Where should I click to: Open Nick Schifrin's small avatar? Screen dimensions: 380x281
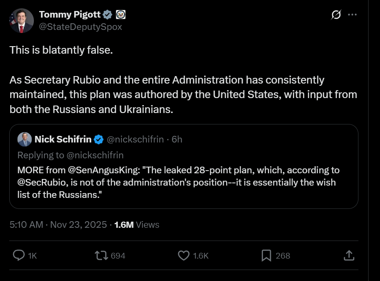(24, 139)
